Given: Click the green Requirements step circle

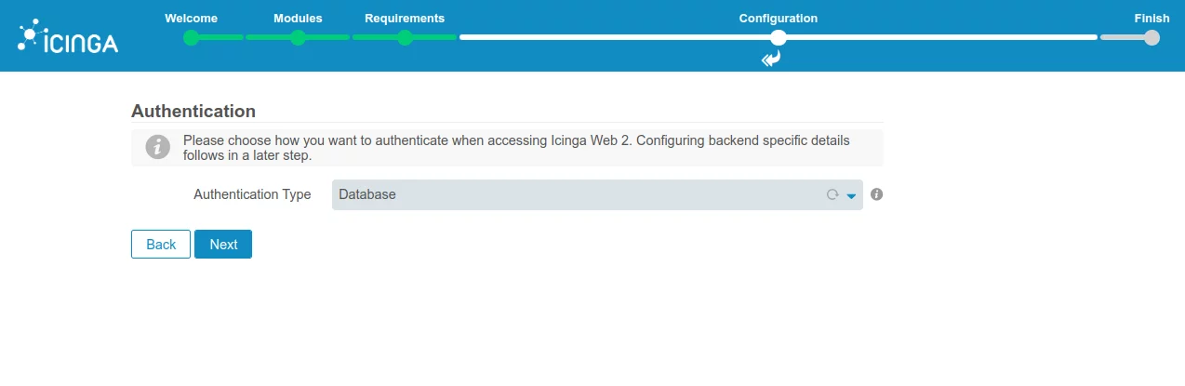Looking at the screenshot, I should pos(405,38).
